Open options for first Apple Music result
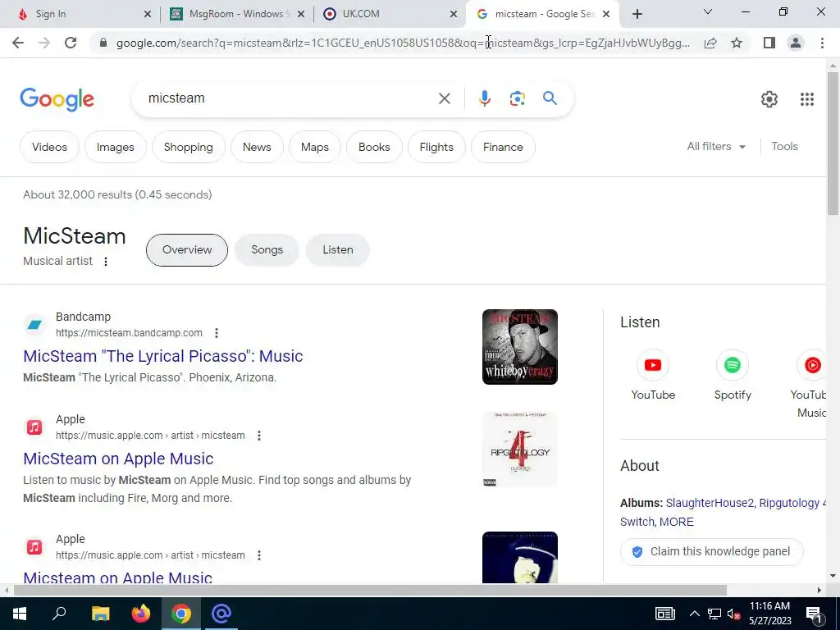840x630 pixels. click(258, 436)
